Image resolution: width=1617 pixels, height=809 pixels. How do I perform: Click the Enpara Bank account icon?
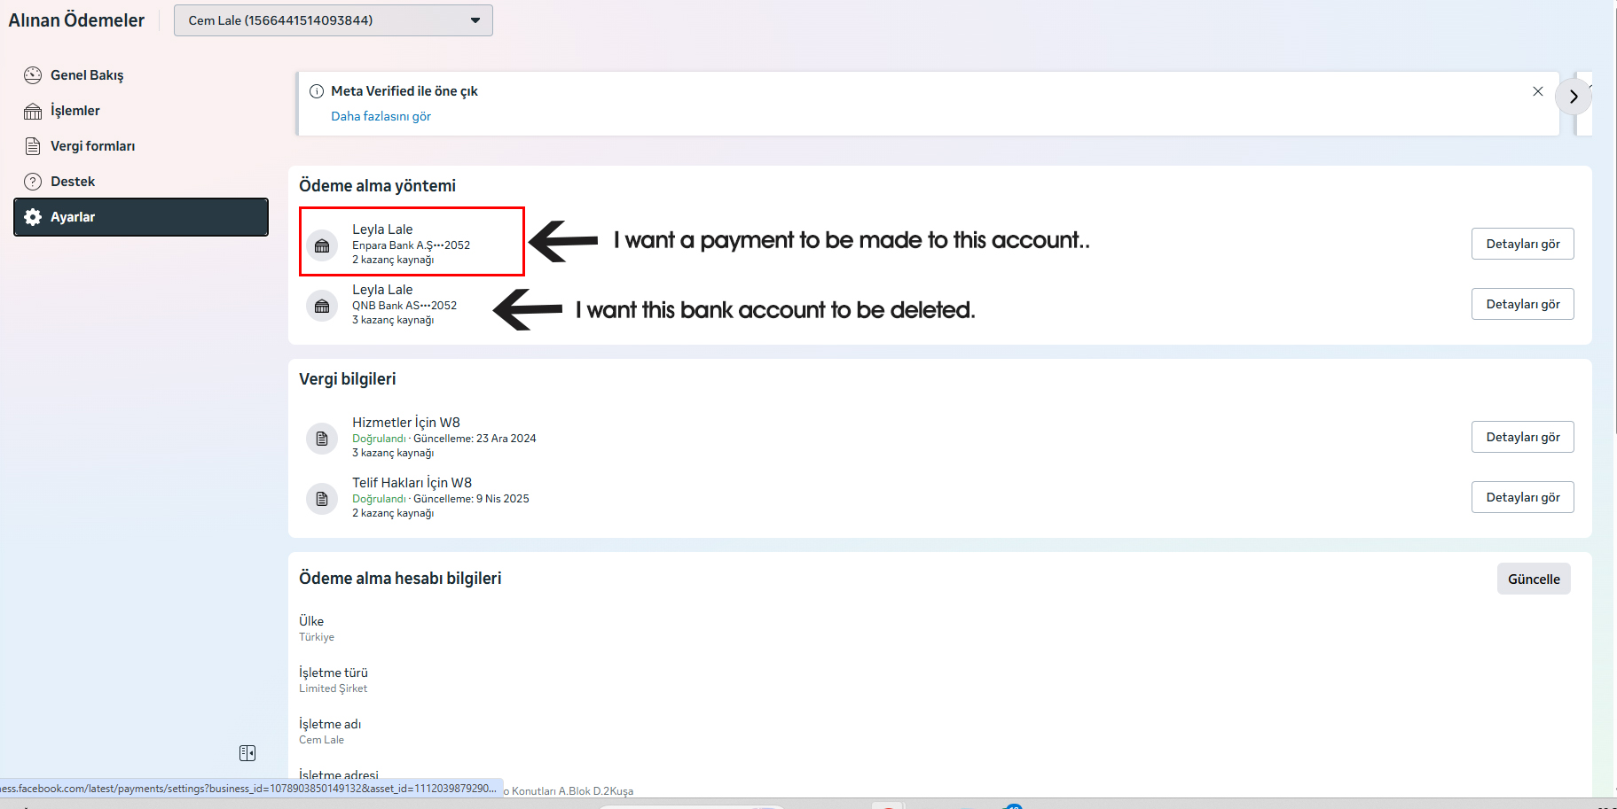pos(322,245)
